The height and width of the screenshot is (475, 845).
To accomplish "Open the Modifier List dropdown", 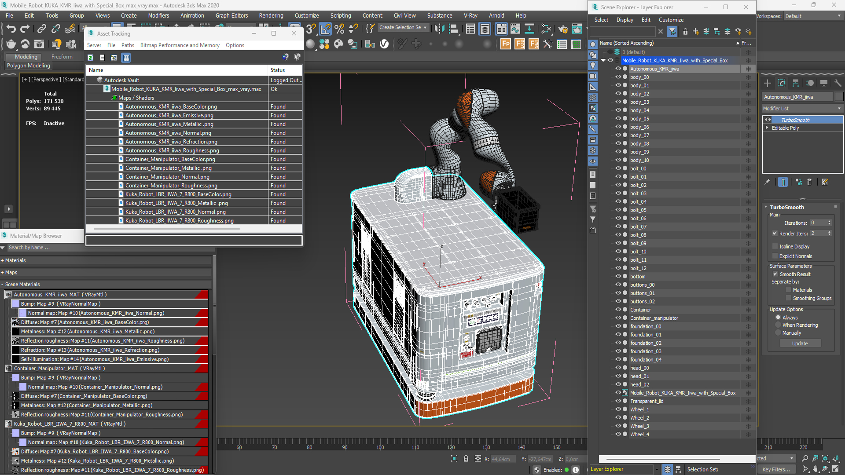I will point(802,109).
